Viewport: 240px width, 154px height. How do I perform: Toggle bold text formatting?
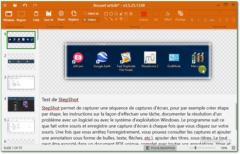click(x=192, y=20)
